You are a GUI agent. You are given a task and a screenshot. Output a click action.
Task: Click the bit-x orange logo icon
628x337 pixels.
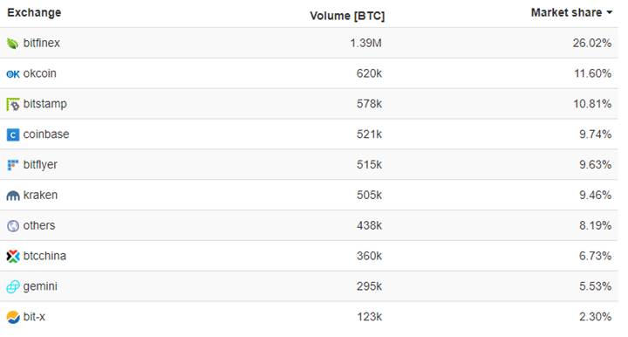(x=13, y=318)
